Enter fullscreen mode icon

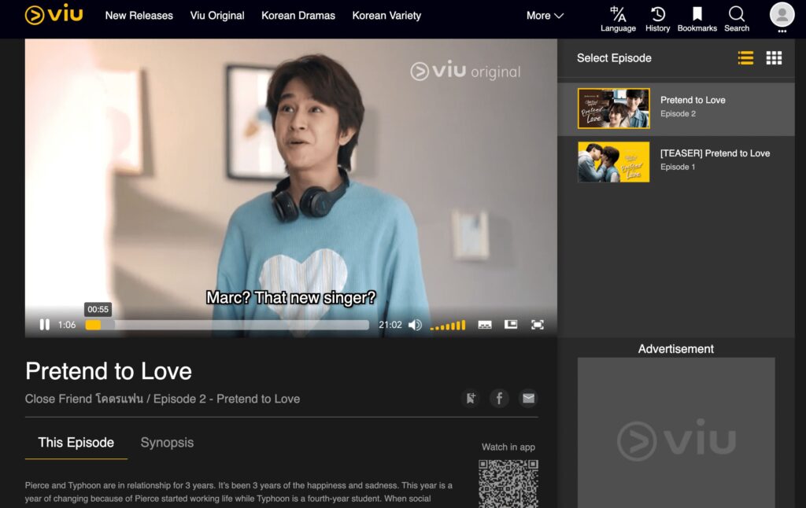(537, 325)
